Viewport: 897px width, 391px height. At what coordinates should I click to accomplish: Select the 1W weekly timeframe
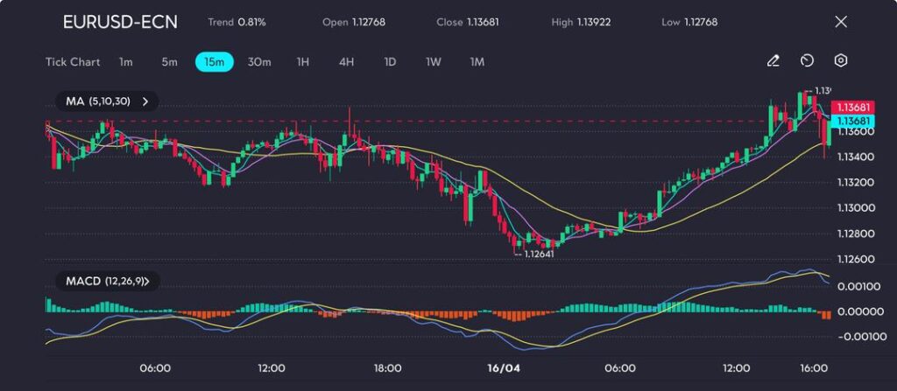(x=434, y=62)
